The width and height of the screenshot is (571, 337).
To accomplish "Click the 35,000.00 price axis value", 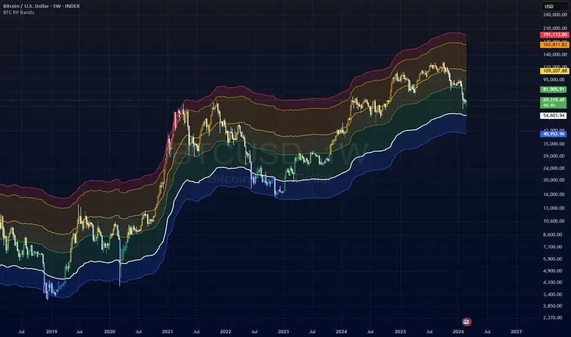I will click(555, 143).
